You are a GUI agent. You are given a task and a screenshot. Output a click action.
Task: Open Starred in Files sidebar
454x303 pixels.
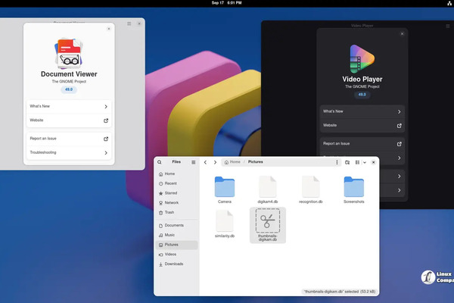point(176,193)
